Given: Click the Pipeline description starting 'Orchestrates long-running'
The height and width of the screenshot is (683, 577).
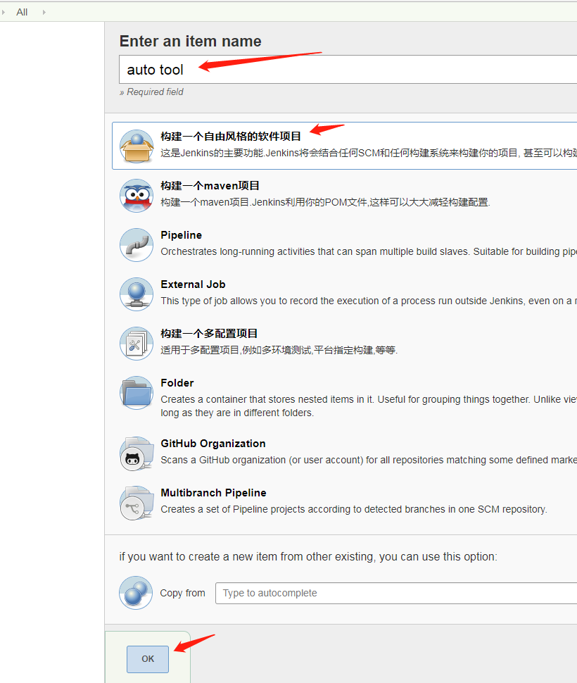Looking at the screenshot, I should pyautogui.click(x=369, y=252).
